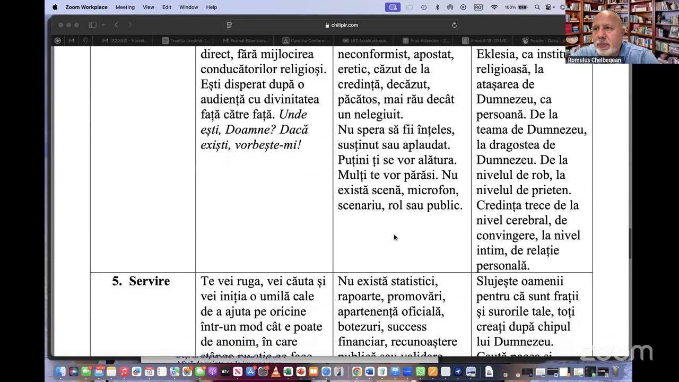Open WhatsApp in the Dock
This screenshot has width=679, height=382.
[x=420, y=371]
